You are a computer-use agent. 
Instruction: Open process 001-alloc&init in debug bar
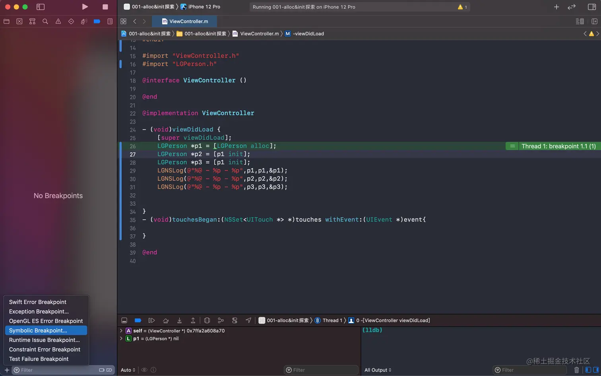(x=283, y=320)
